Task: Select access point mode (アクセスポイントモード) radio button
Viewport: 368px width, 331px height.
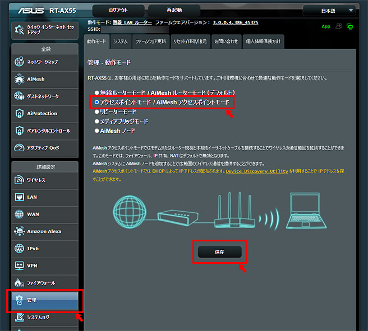Action: (96, 102)
